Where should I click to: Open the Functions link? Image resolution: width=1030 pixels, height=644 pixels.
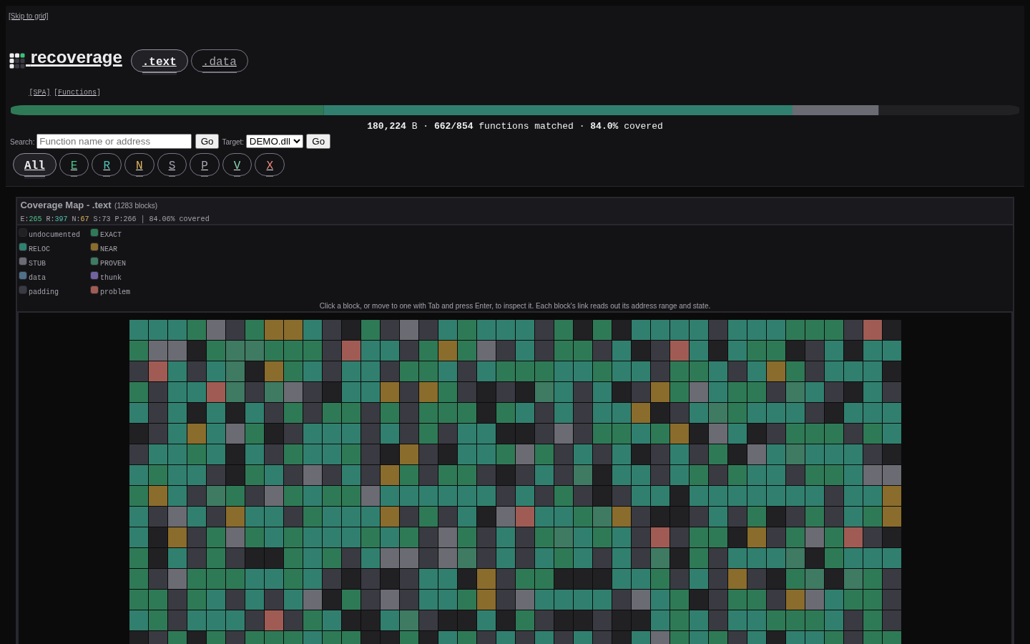click(77, 92)
